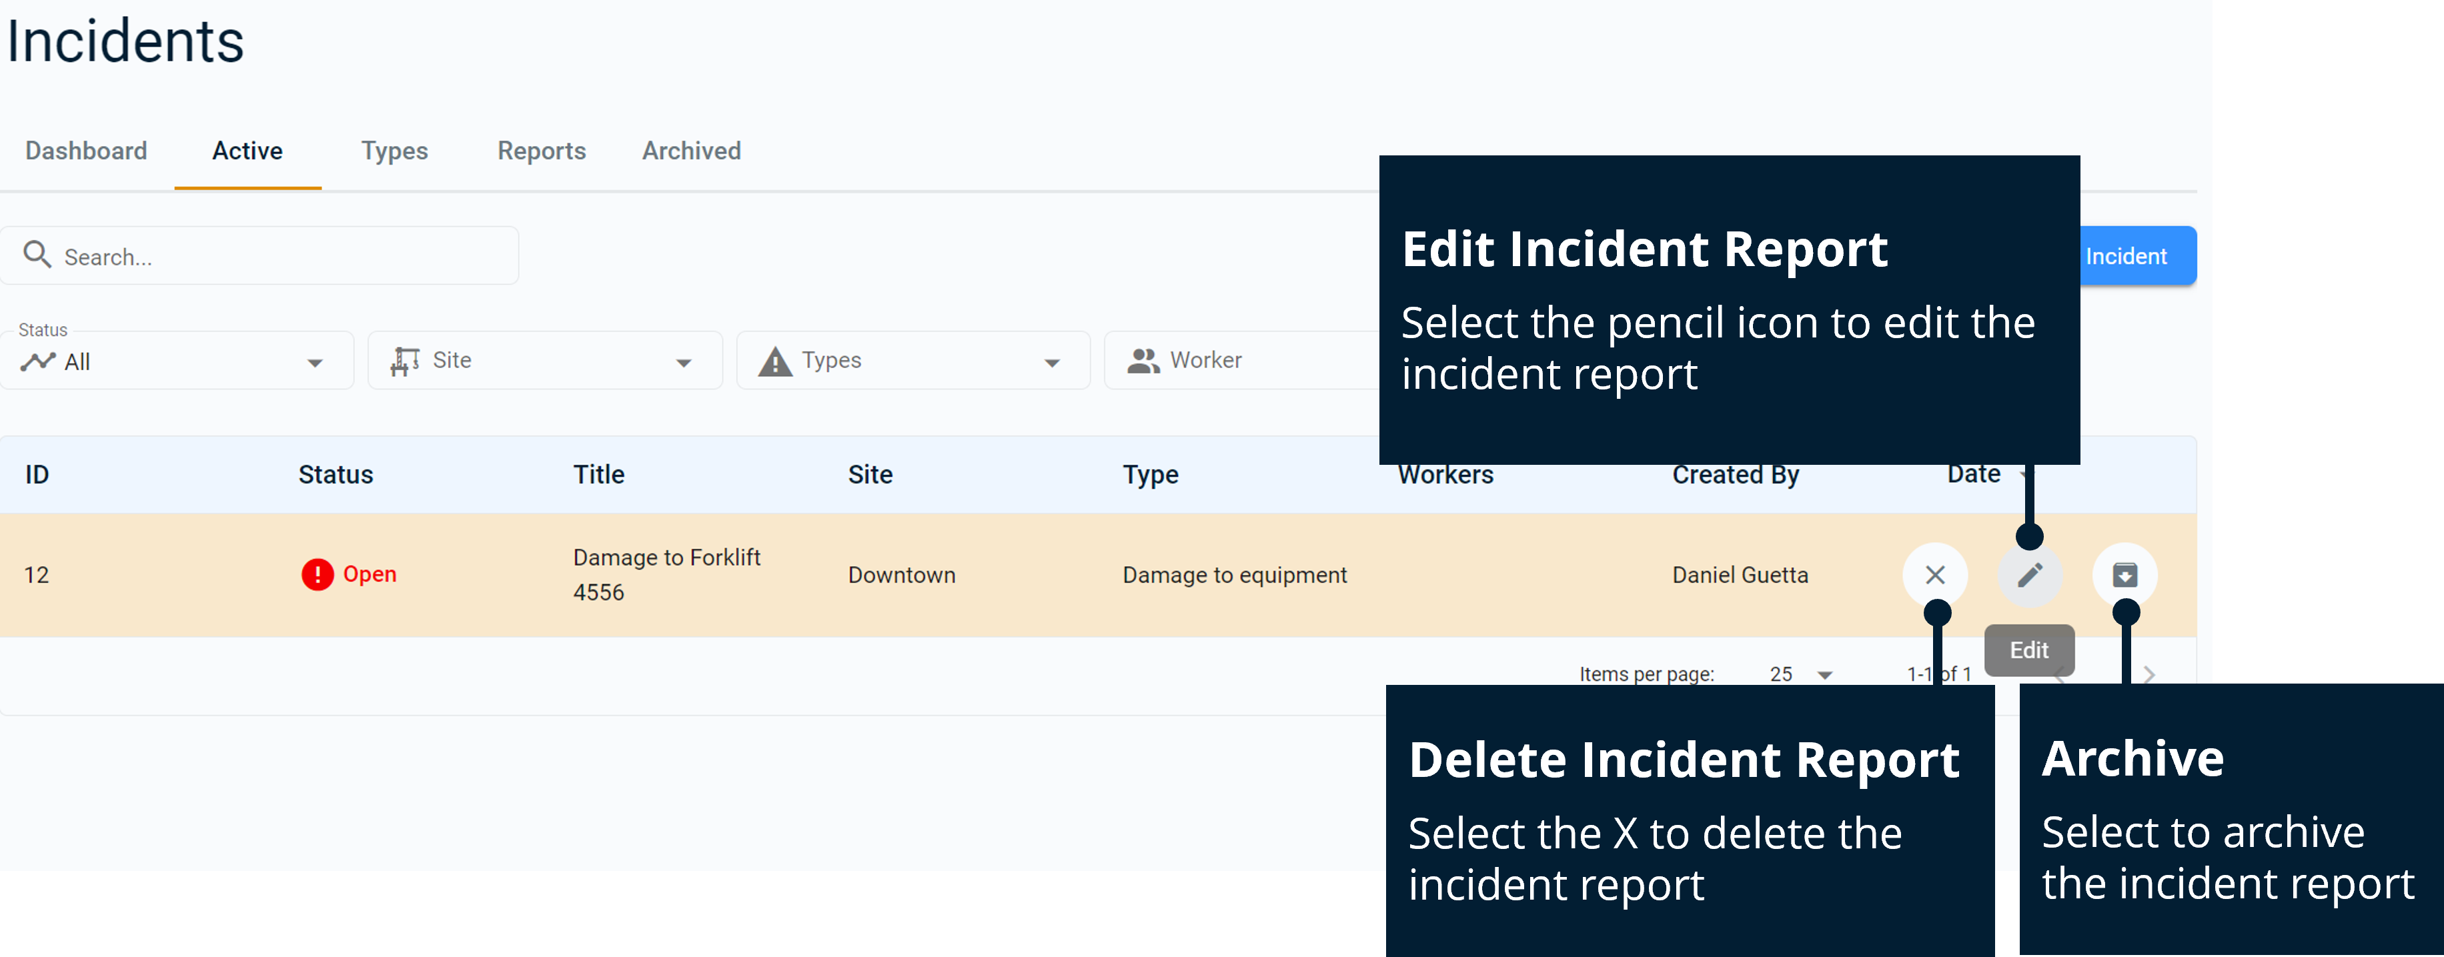Set the Status filter to All
2444x957 pixels.
pos(175,360)
